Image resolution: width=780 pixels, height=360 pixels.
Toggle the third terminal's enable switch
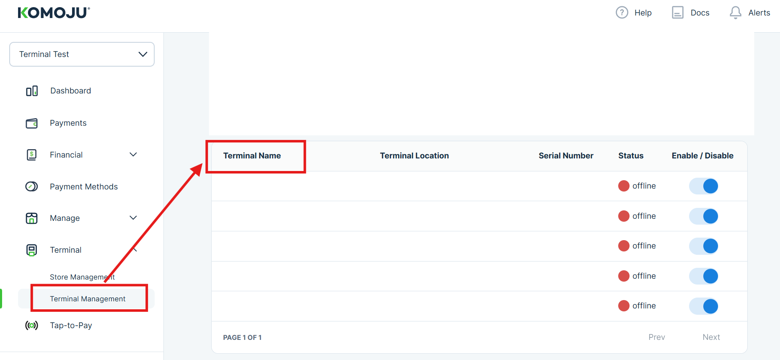click(x=704, y=246)
